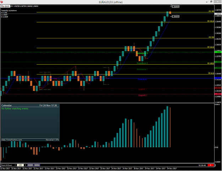This screenshot has width=222, height=171.
Task: Click the Resistance 2 label
Action: coord(142,63)
